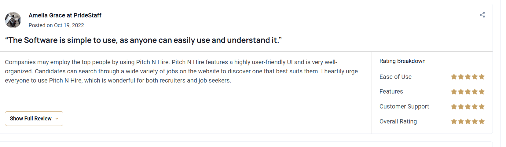506x147 pixels.
Task: Select the third star in Features rating
Action: coord(468,92)
